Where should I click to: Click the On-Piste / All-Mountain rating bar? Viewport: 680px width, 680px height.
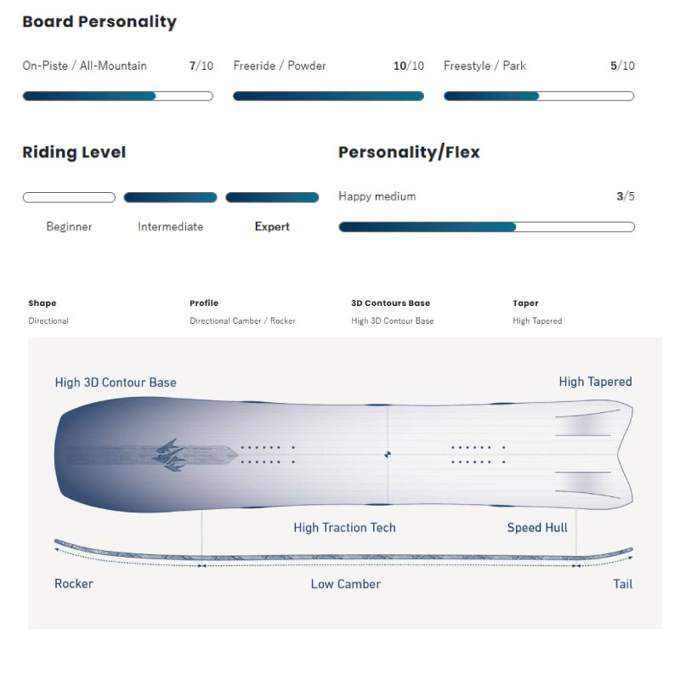click(117, 96)
